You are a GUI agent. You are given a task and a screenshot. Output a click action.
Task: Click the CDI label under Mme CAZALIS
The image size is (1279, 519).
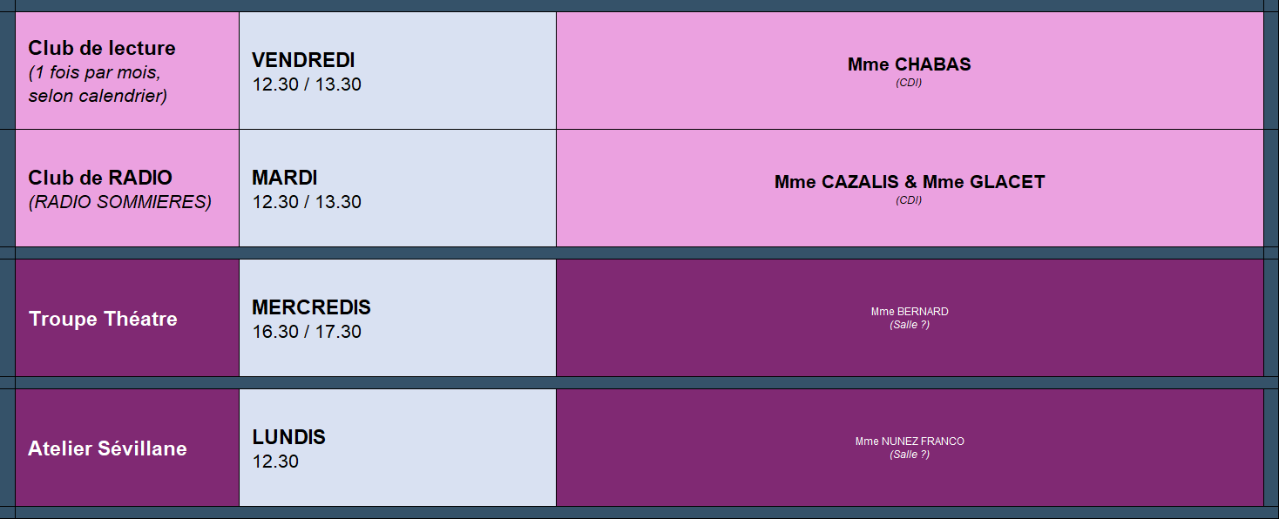coord(909,200)
